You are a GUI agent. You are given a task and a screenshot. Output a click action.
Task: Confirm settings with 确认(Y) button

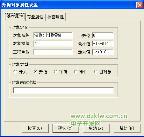[x=66, y=128]
